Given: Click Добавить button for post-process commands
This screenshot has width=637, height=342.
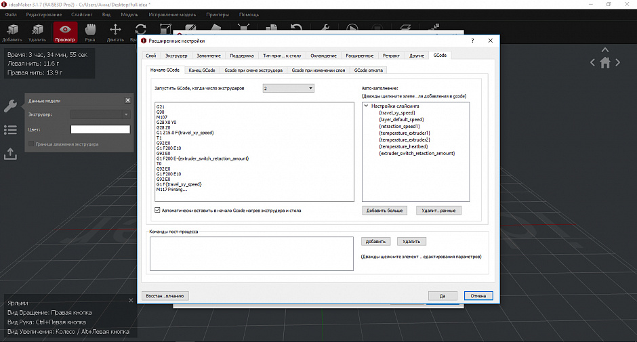Looking at the screenshot, I should [x=376, y=241].
